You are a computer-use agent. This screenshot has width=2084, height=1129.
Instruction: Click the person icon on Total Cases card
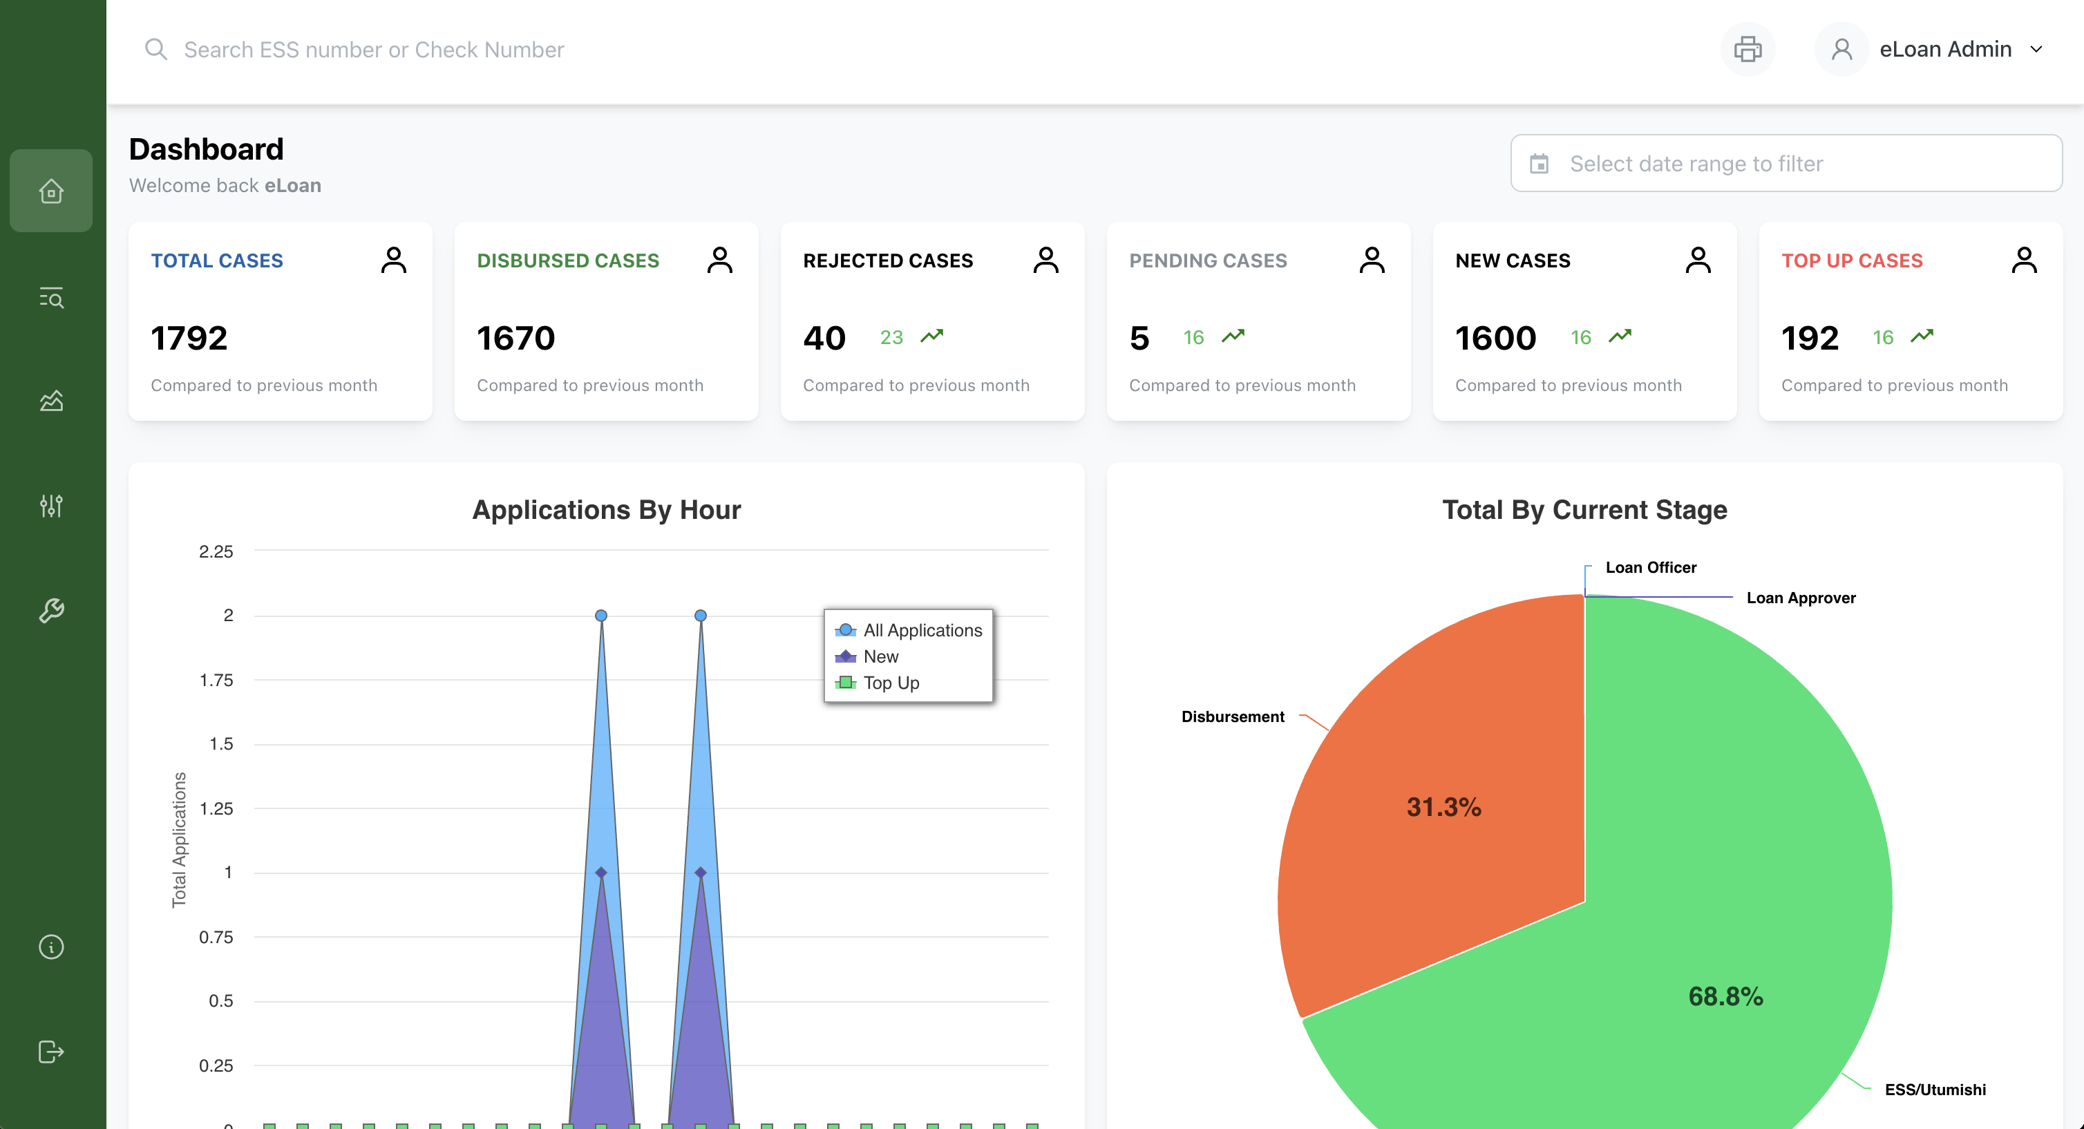tap(394, 260)
